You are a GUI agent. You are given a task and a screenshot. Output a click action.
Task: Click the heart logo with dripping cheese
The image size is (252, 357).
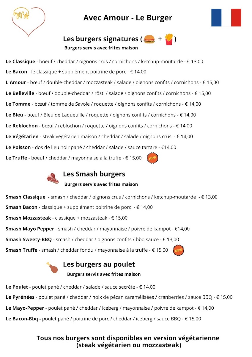[x=29, y=21]
